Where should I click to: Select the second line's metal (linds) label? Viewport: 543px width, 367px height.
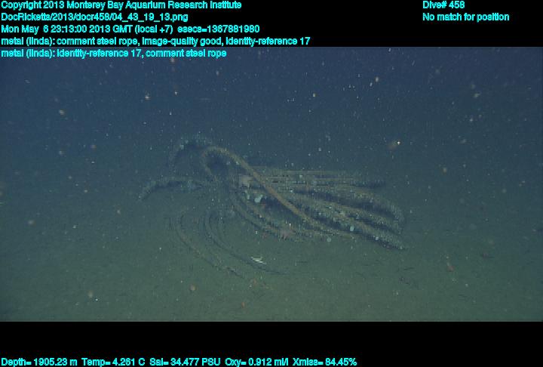click(29, 53)
